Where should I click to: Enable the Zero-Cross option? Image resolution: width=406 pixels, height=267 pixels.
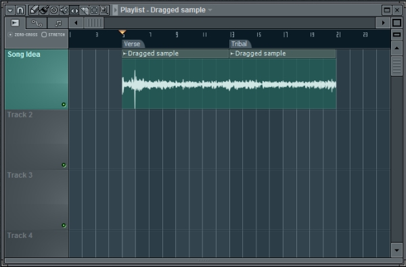(x=23, y=34)
